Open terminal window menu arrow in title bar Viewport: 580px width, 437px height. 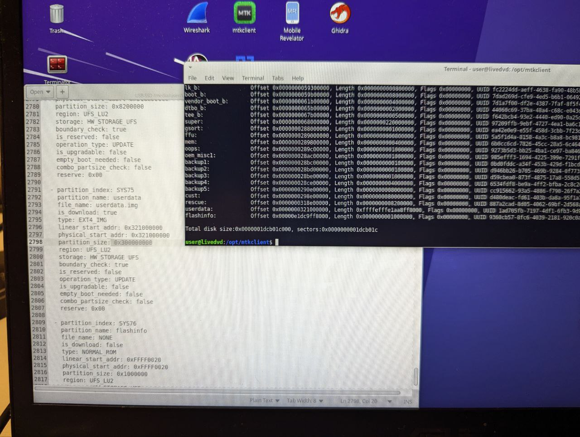(x=190, y=67)
